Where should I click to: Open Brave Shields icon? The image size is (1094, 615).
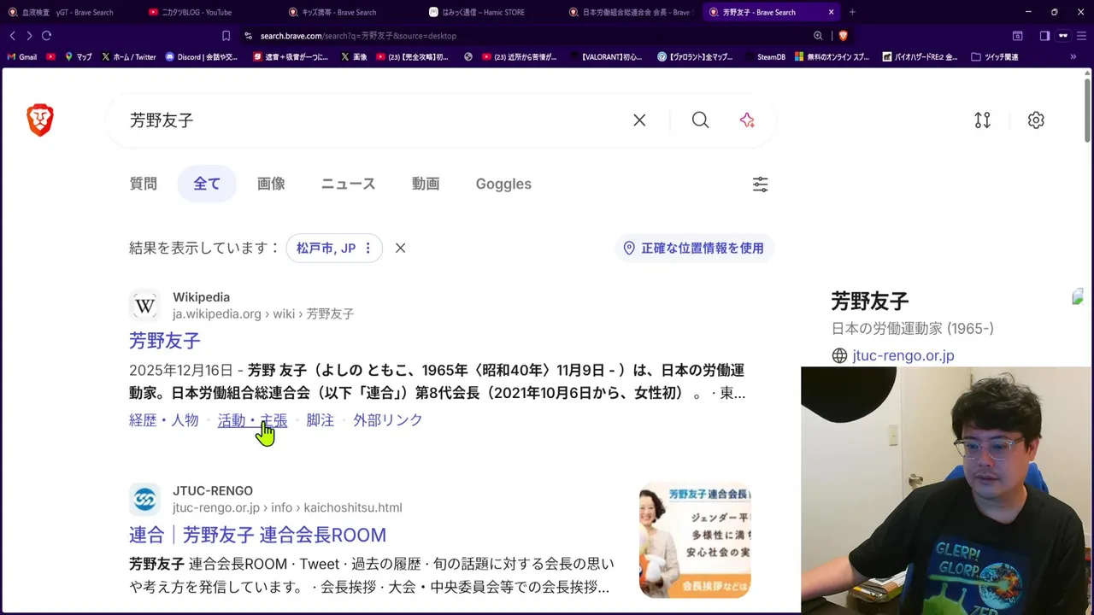coord(843,36)
